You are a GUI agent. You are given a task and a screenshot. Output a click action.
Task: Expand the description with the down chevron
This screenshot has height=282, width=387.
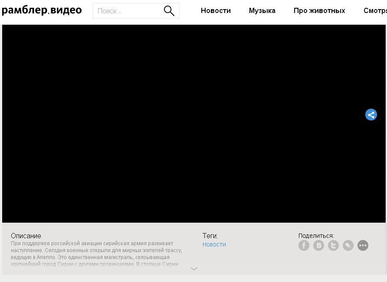point(194,269)
